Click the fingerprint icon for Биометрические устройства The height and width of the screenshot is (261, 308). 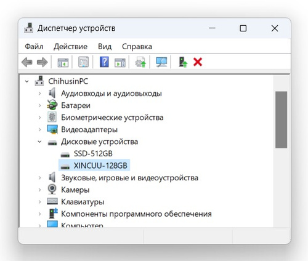point(52,117)
